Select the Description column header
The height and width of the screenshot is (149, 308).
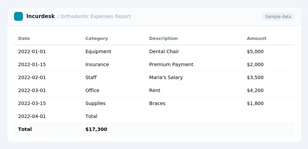164,39
